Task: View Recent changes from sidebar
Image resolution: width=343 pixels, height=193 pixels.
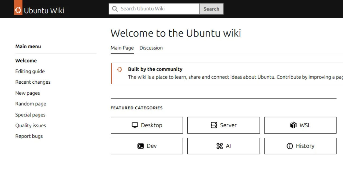Action: pos(33,82)
